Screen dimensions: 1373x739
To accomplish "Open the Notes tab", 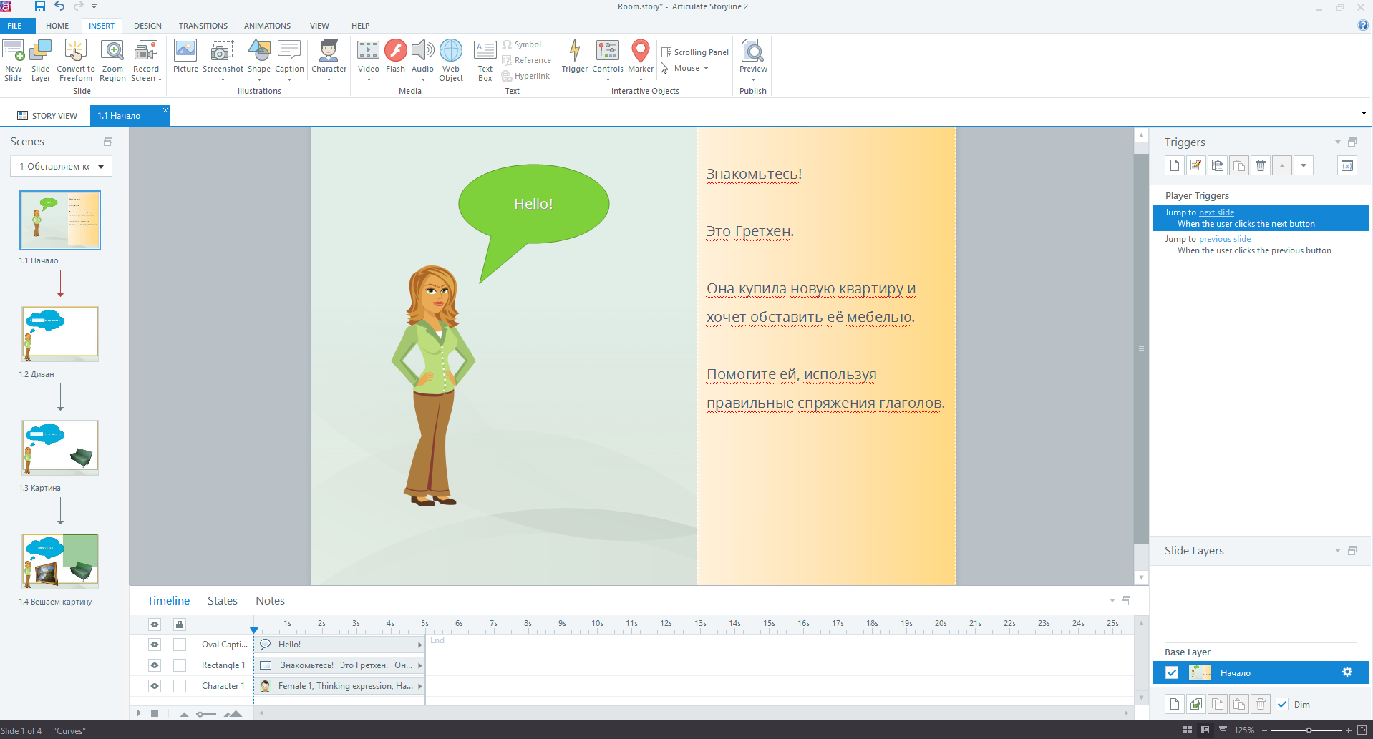I will 270,601.
